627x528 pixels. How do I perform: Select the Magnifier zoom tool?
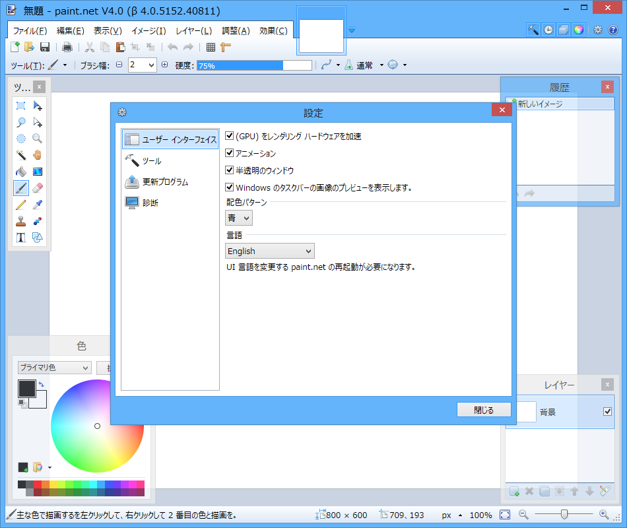(x=38, y=138)
